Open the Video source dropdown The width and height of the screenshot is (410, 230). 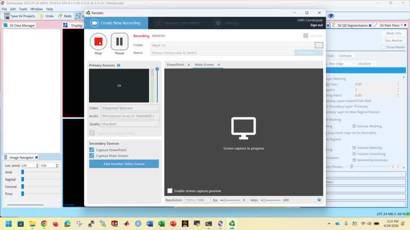(130, 108)
